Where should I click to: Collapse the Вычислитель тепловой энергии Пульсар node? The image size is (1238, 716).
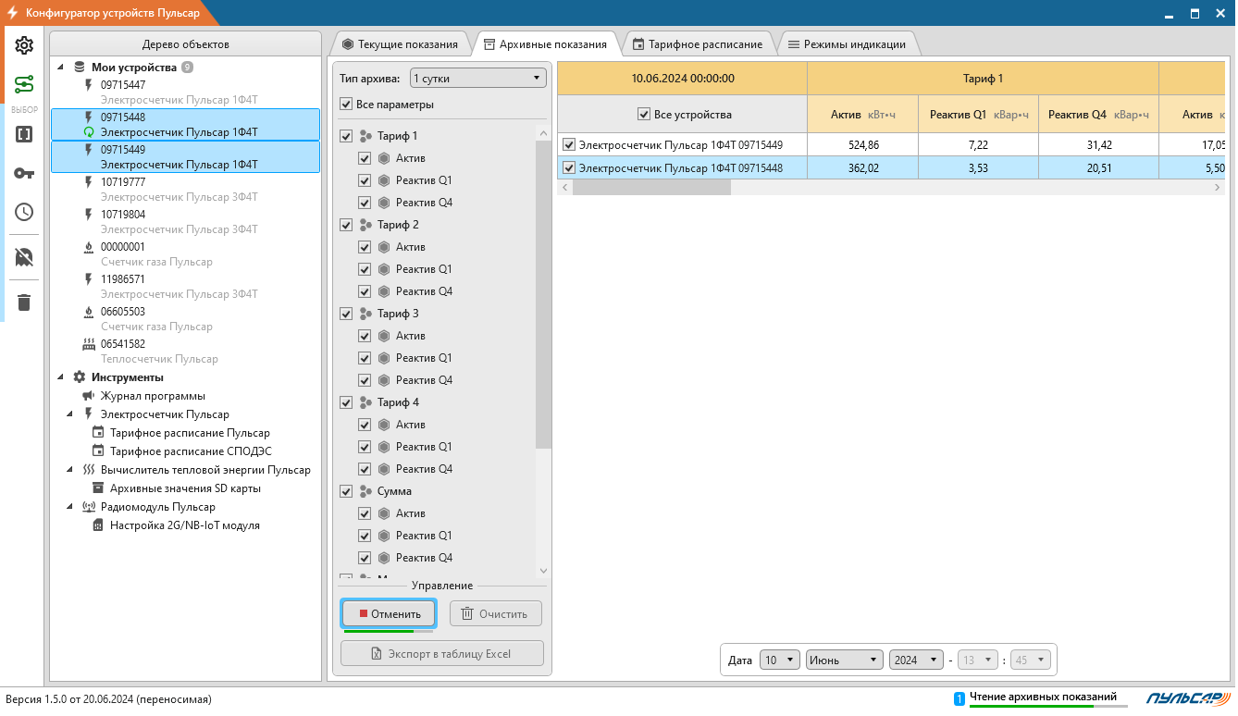pyautogui.click(x=70, y=470)
